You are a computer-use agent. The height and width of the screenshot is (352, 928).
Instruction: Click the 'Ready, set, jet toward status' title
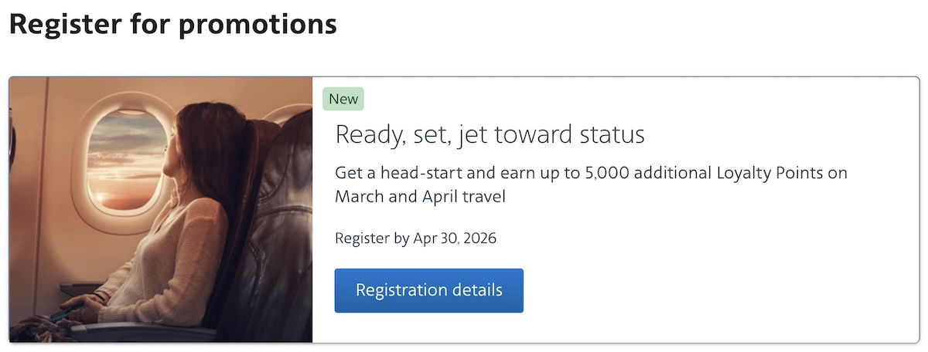[490, 135]
